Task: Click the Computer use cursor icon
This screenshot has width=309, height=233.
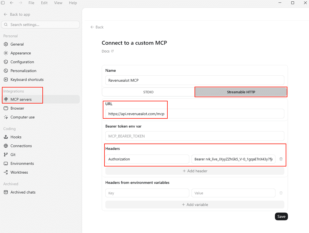Action: tap(6, 117)
